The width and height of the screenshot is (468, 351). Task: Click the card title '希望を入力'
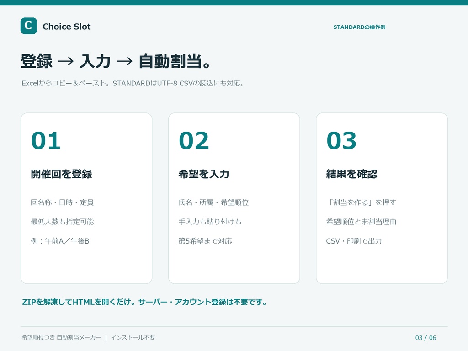coord(204,174)
